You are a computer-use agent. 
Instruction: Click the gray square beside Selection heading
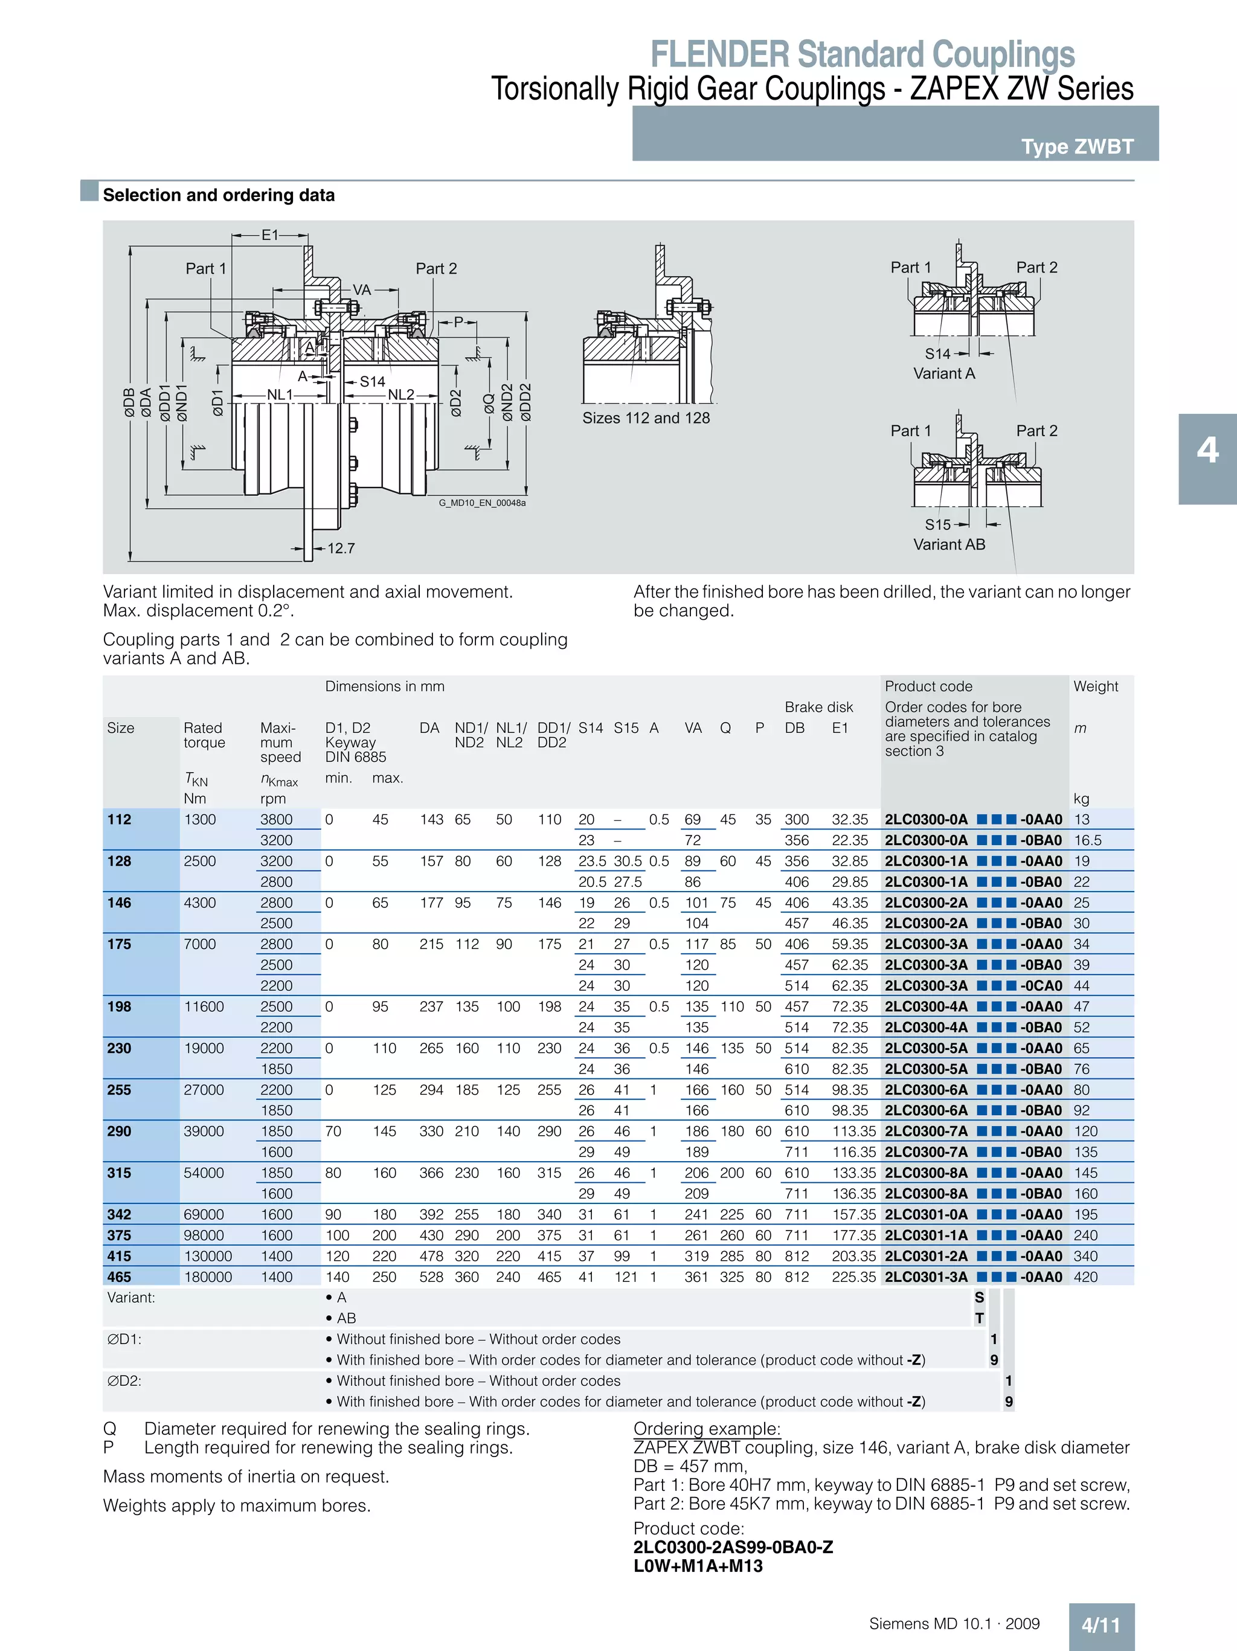pyautogui.click(x=89, y=191)
